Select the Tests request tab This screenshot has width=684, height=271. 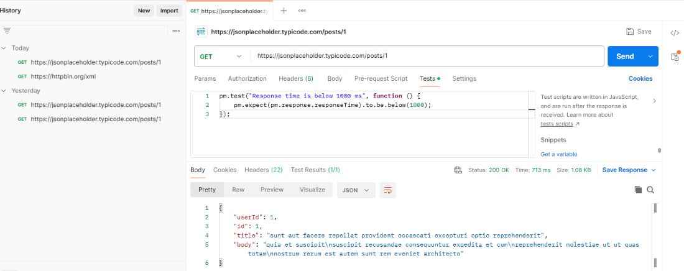coord(430,78)
